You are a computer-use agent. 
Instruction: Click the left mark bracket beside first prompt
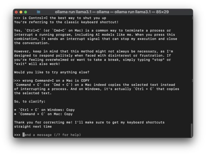14,18
